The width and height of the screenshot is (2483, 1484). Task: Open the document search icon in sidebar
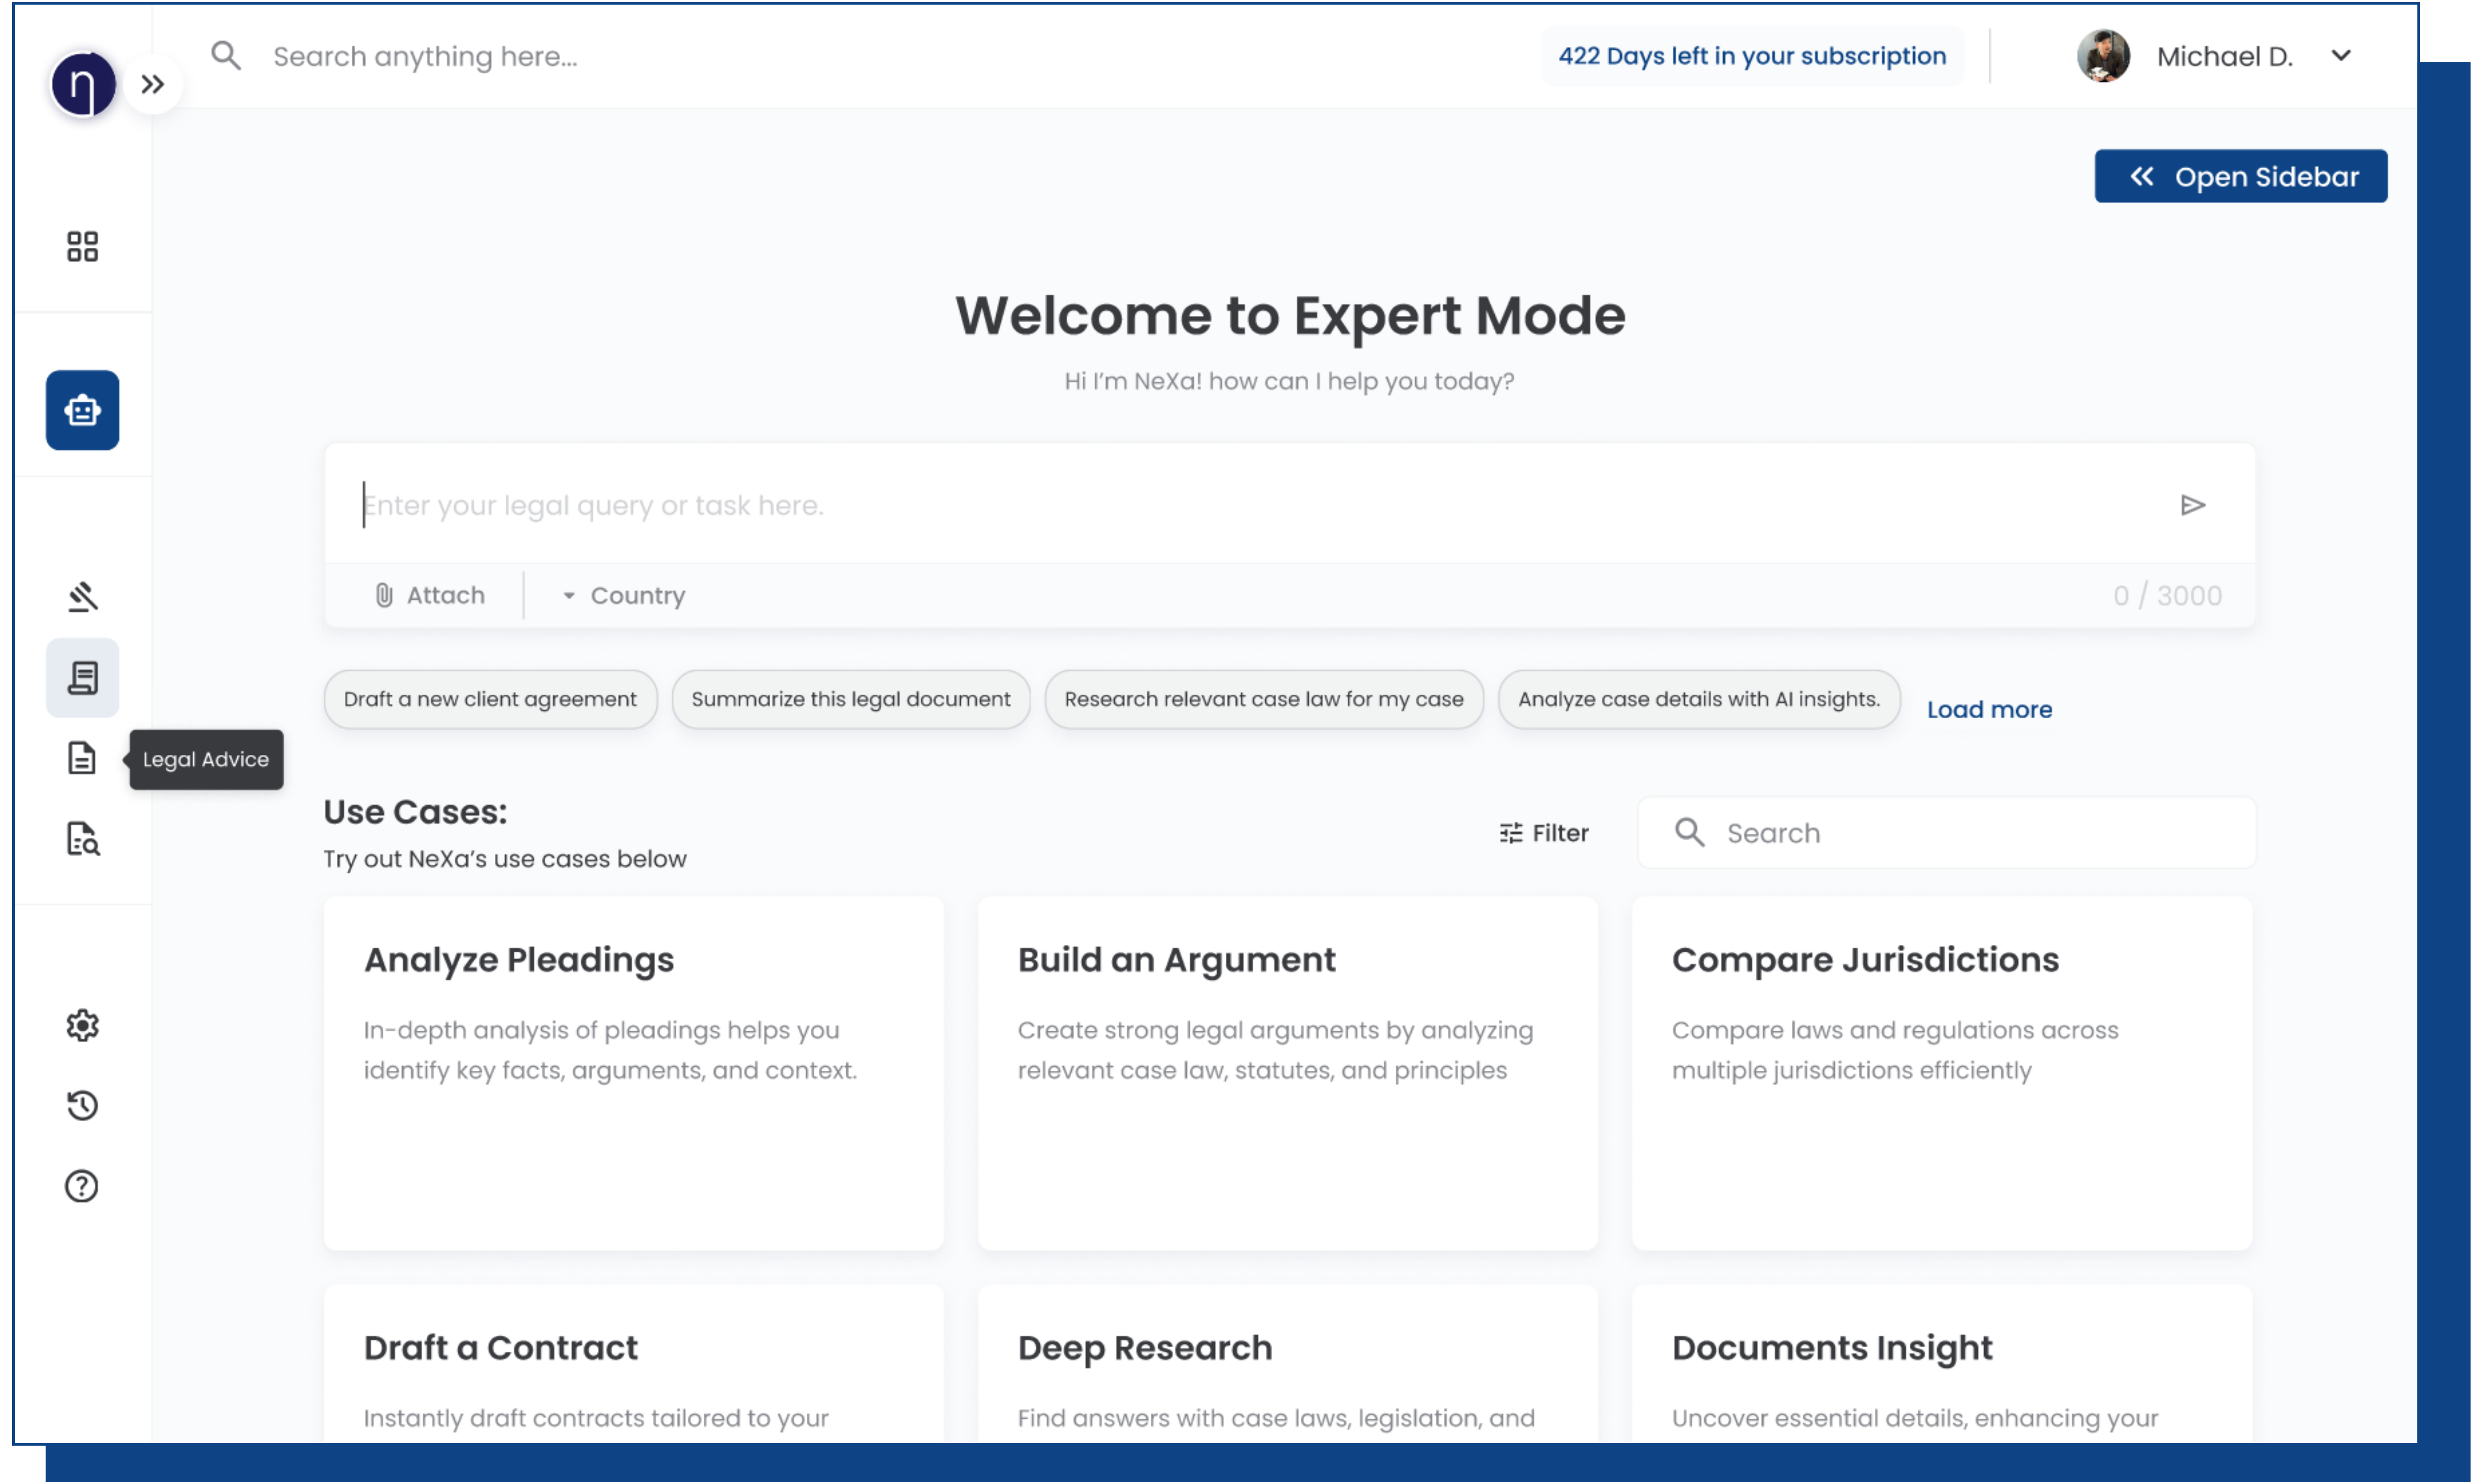(x=83, y=839)
